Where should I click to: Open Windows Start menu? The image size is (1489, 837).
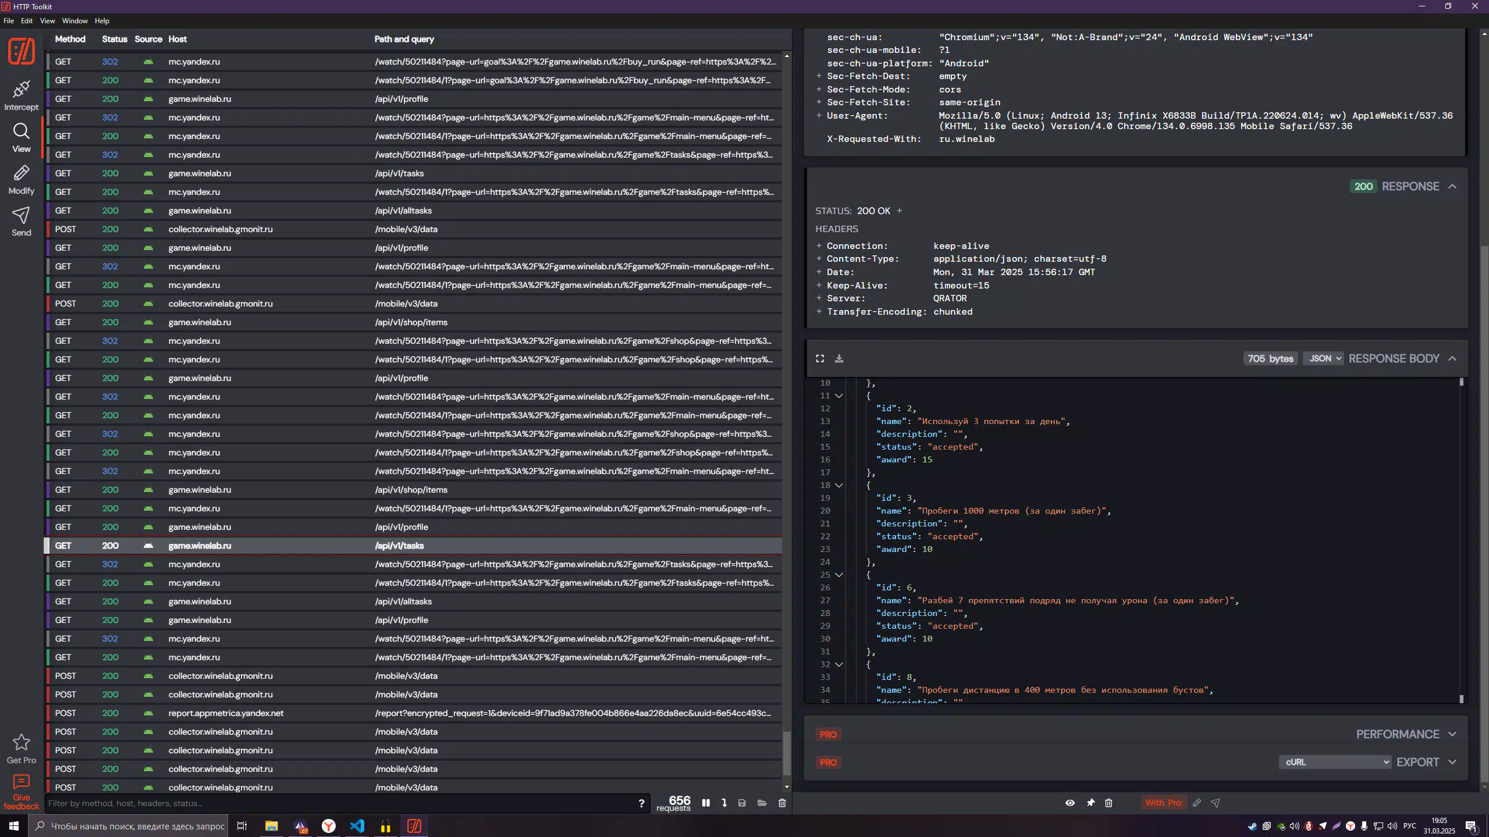[x=14, y=826]
